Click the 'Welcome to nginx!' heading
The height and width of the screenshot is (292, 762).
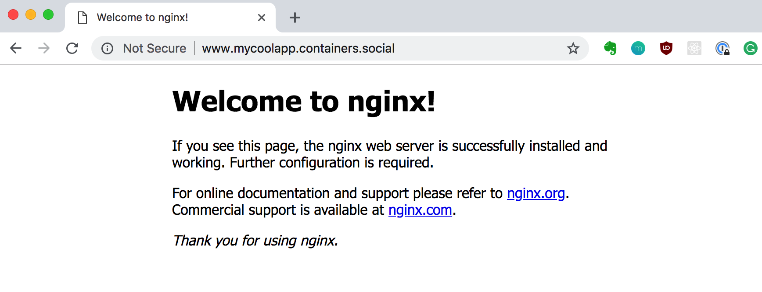coord(304,101)
